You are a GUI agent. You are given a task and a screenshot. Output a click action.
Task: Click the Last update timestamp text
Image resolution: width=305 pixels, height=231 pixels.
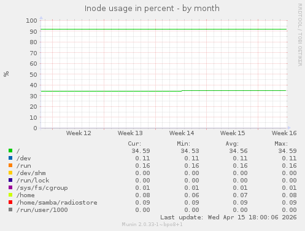click(x=228, y=217)
